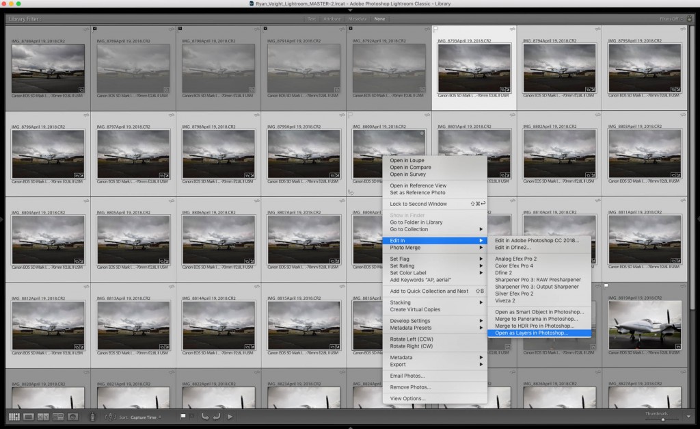The image size is (700, 429).
Task: Choose Merge to Panorama in Photoshop
Action: click(539, 319)
